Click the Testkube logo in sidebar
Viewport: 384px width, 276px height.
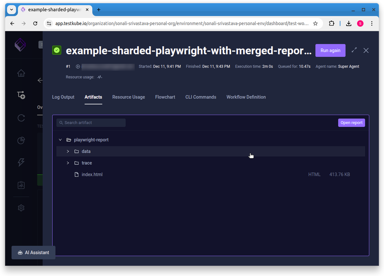[x=20, y=45]
